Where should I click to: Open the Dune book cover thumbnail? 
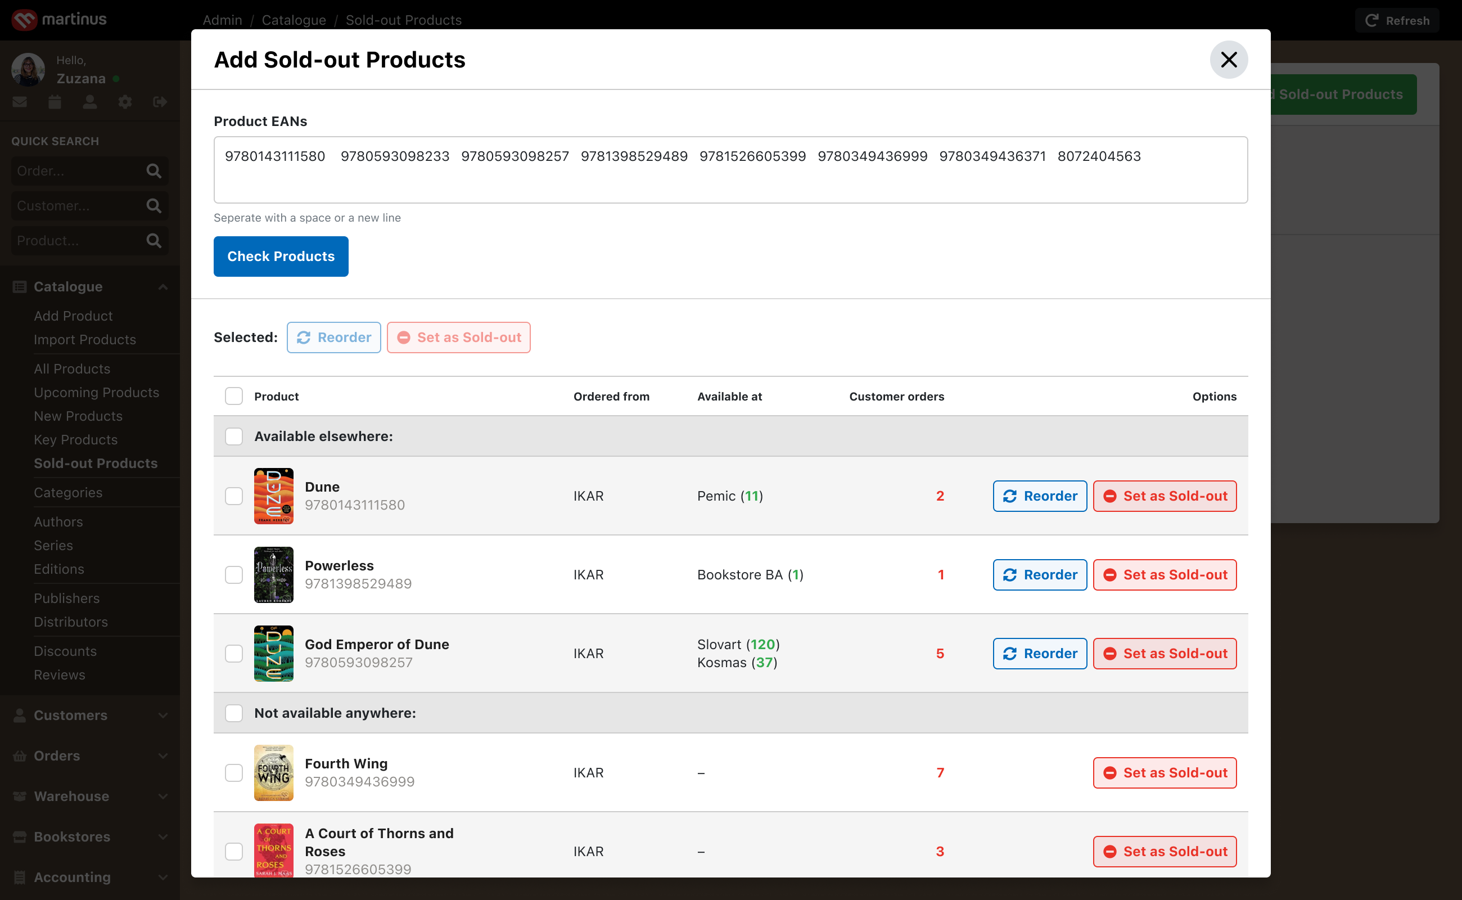pos(274,496)
